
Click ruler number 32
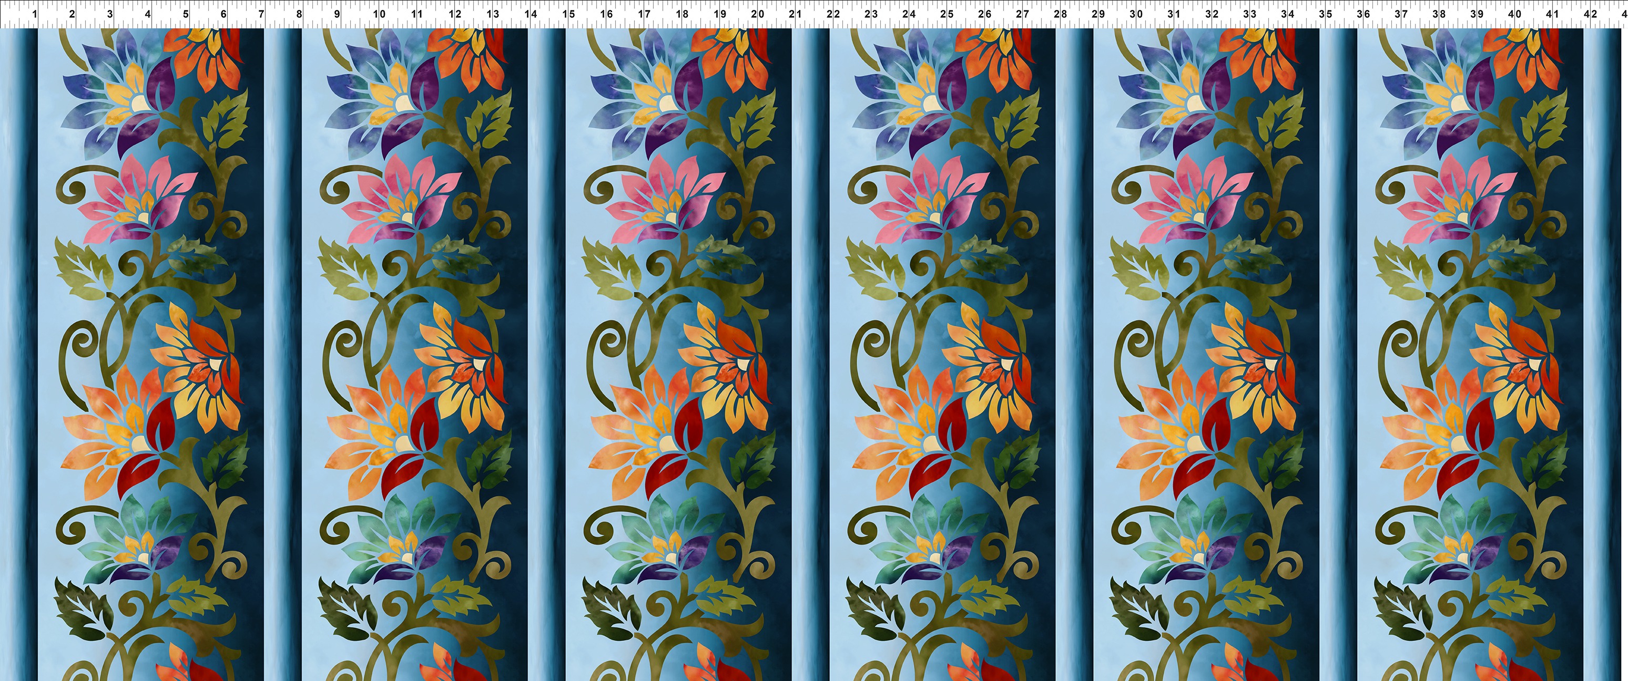pos(1212,14)
